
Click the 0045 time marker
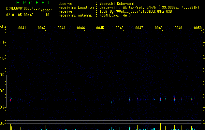click(x=100, y=28)
